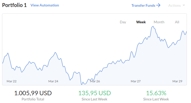Click the Mar 29 axis label
191x103 pixels.
coord(177,81)
